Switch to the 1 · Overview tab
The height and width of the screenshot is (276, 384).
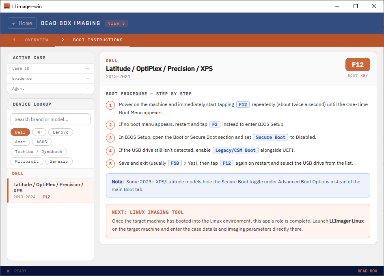point(30,40)
